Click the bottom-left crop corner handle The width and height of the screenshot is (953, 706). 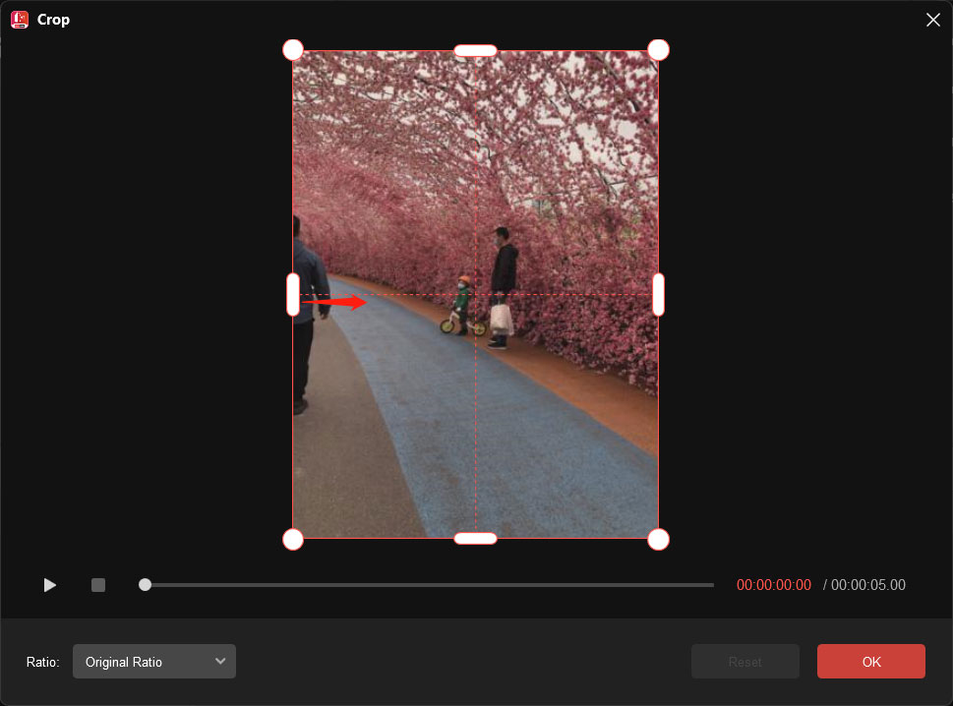pos(293,540)
